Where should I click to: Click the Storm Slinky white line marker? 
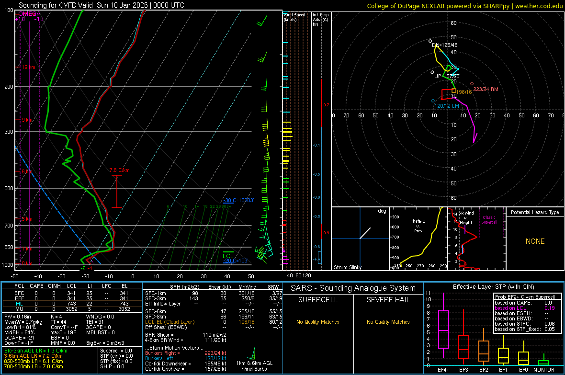365,233
